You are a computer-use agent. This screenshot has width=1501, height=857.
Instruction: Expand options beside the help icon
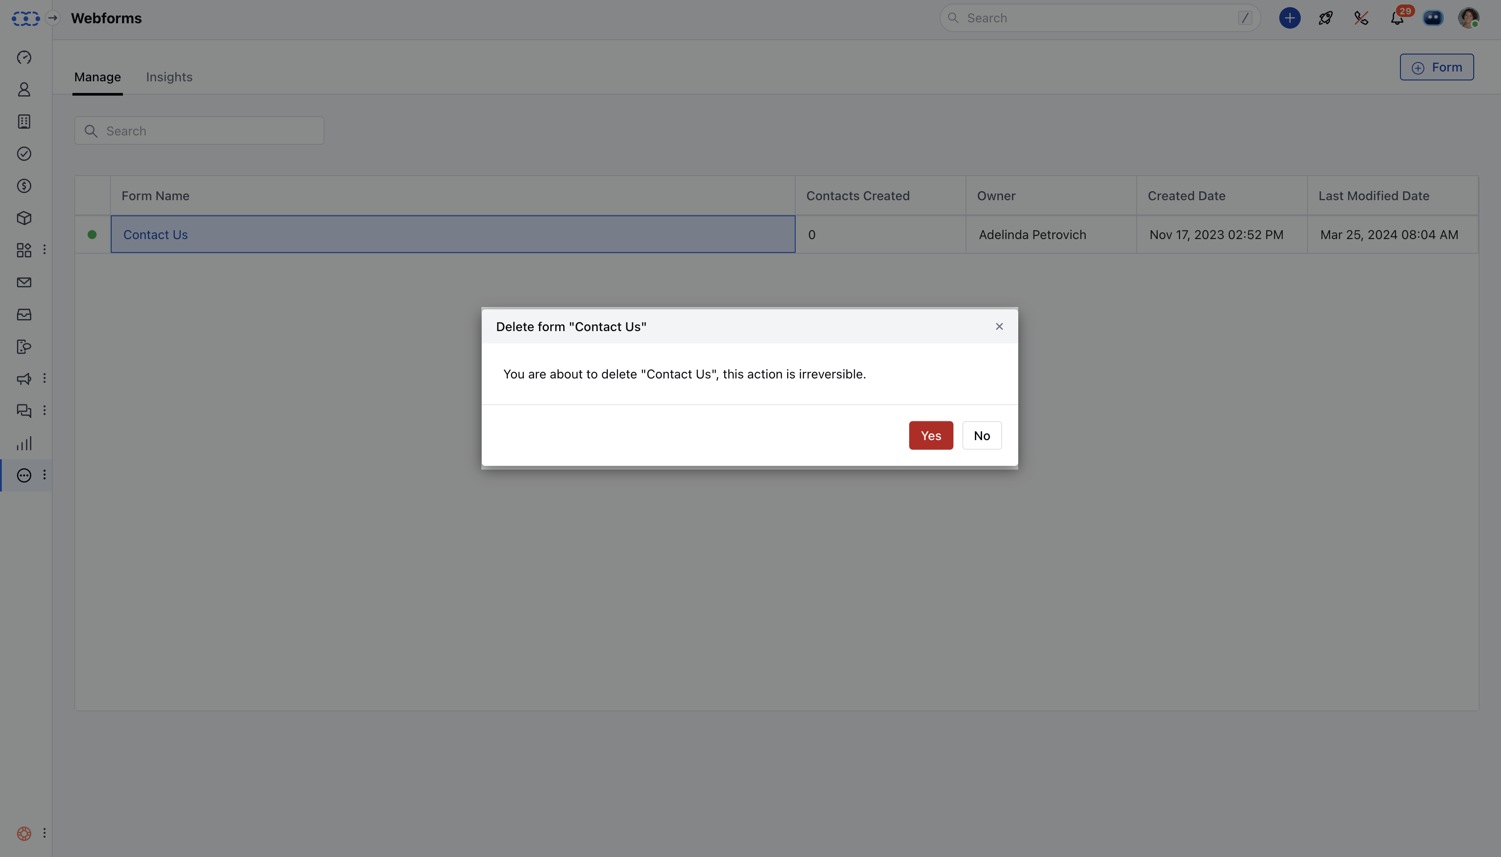44,833
